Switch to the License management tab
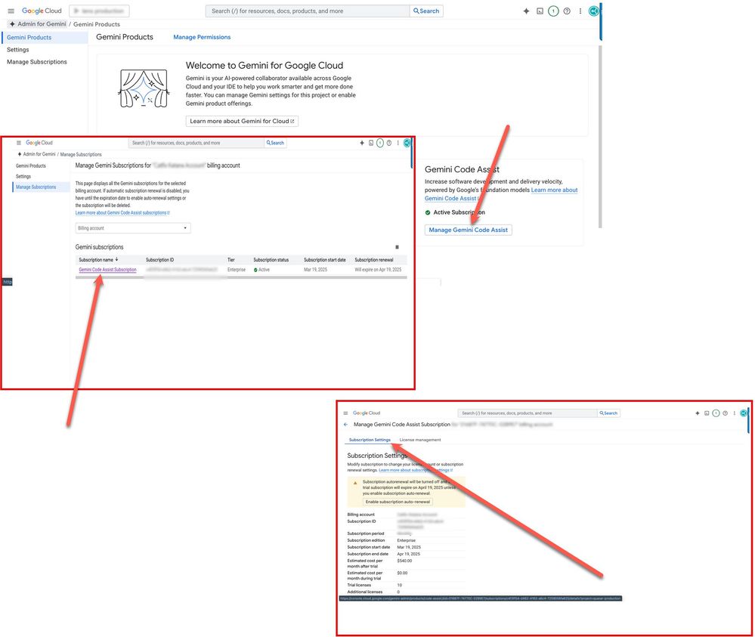Viewport: 755px width, 637px height. [420, 440]
